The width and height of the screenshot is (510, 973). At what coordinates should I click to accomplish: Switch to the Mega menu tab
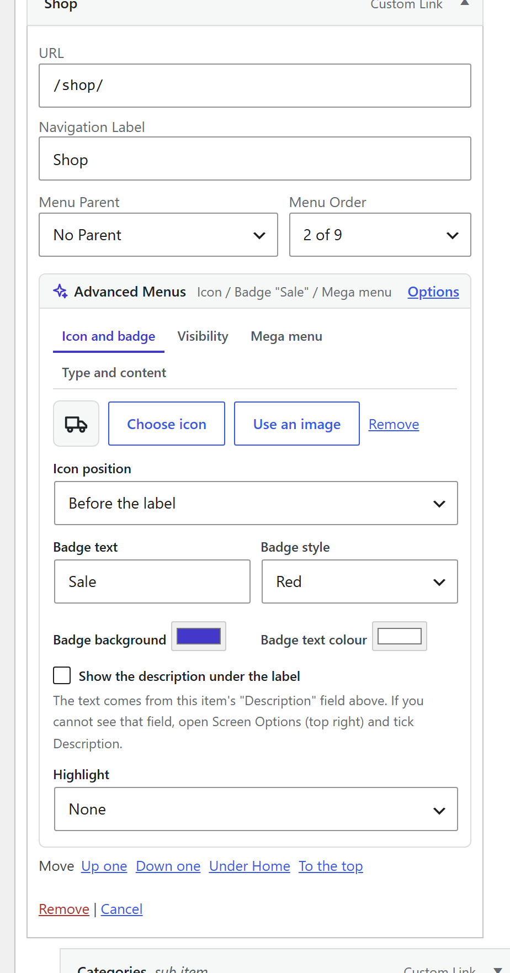point(286,336)
